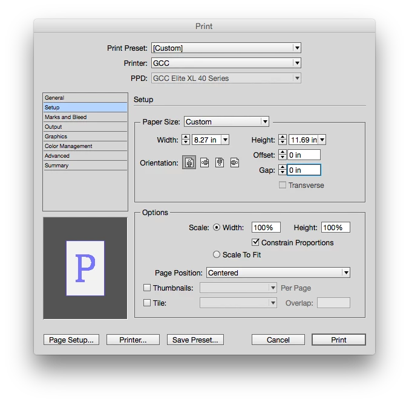Open the Thumbnails per page dropdown
Screen dimensions: 409x403
238,288
